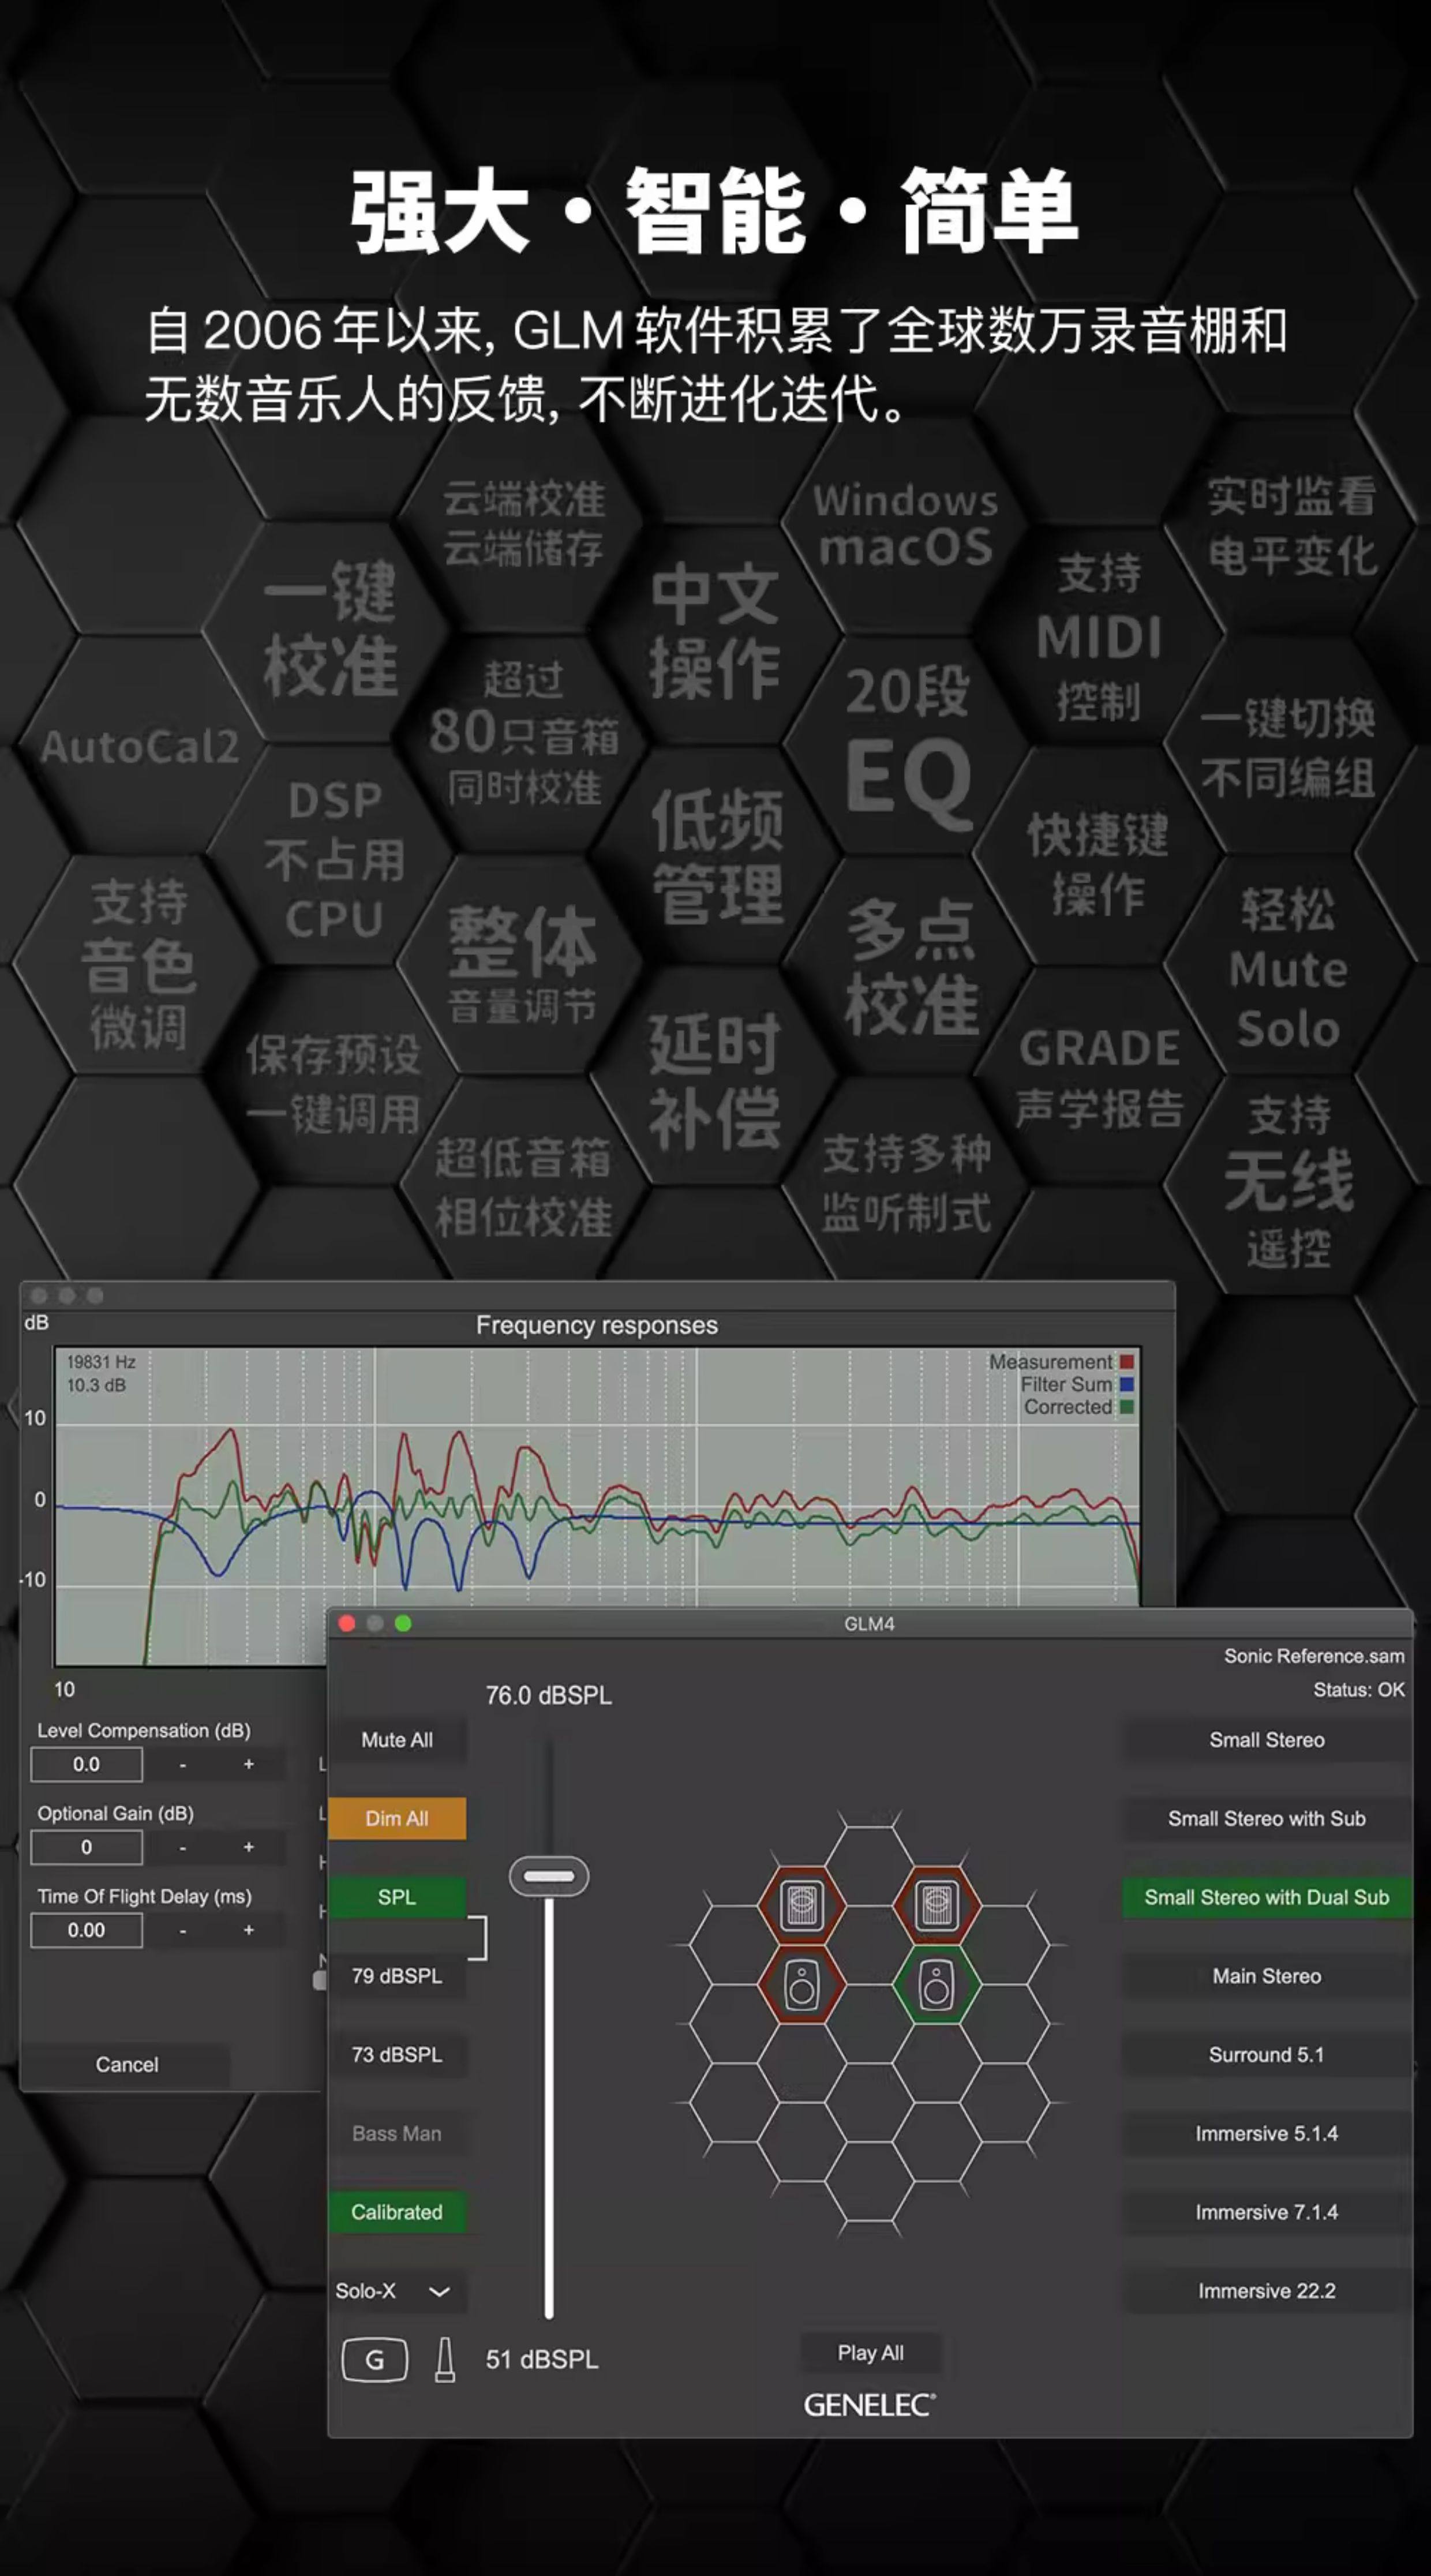Screen dimensions: 1431x2576
Task: Switch to Immersive 22.2 group
Action: (1267, 2291)
